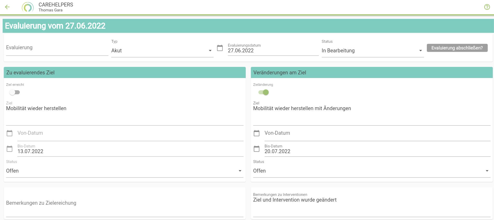
Task: Click the Evaluierung text field
Action: click(x=57, y=48)
